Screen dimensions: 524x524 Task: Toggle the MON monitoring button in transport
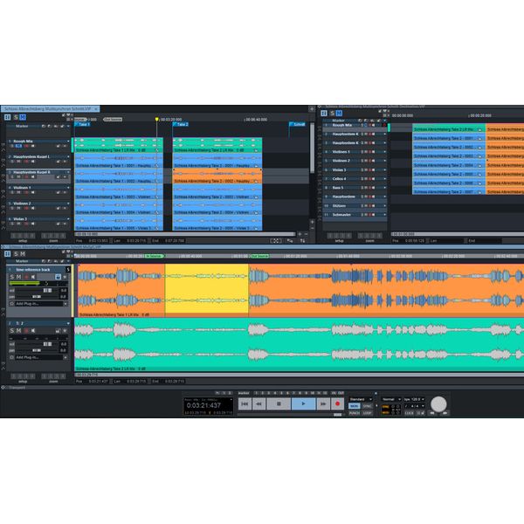coord(355,406)
